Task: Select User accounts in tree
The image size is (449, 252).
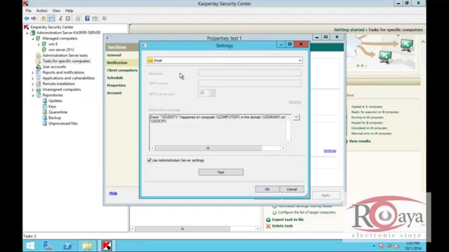Action: tap(54, 66)
